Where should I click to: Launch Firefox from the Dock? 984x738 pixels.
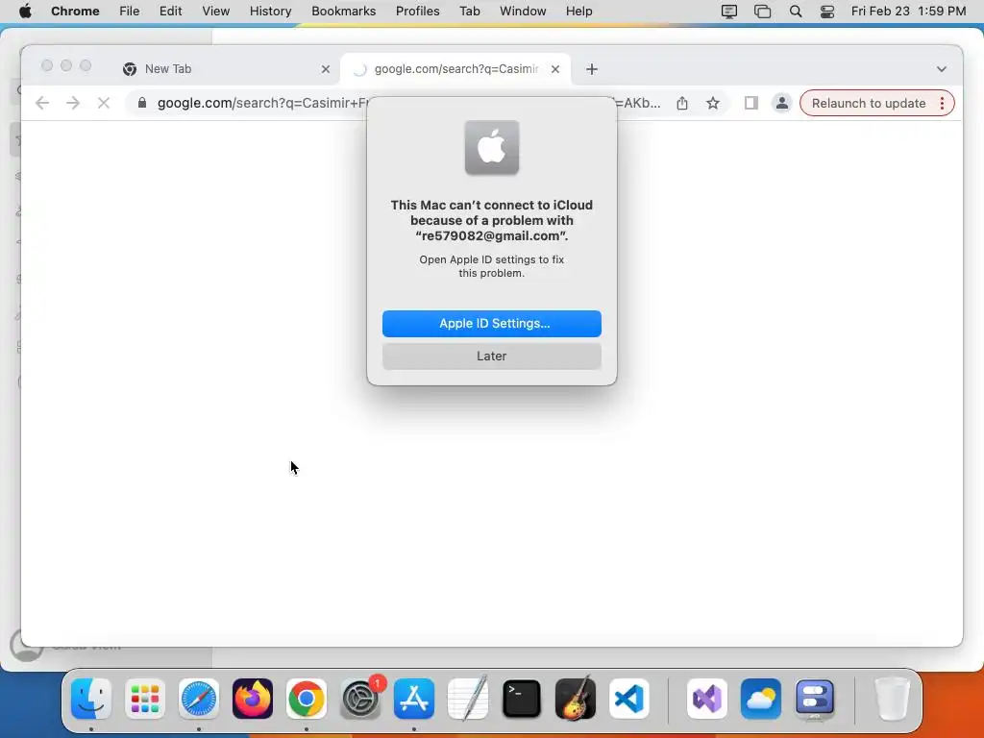(x=253, y=699)
